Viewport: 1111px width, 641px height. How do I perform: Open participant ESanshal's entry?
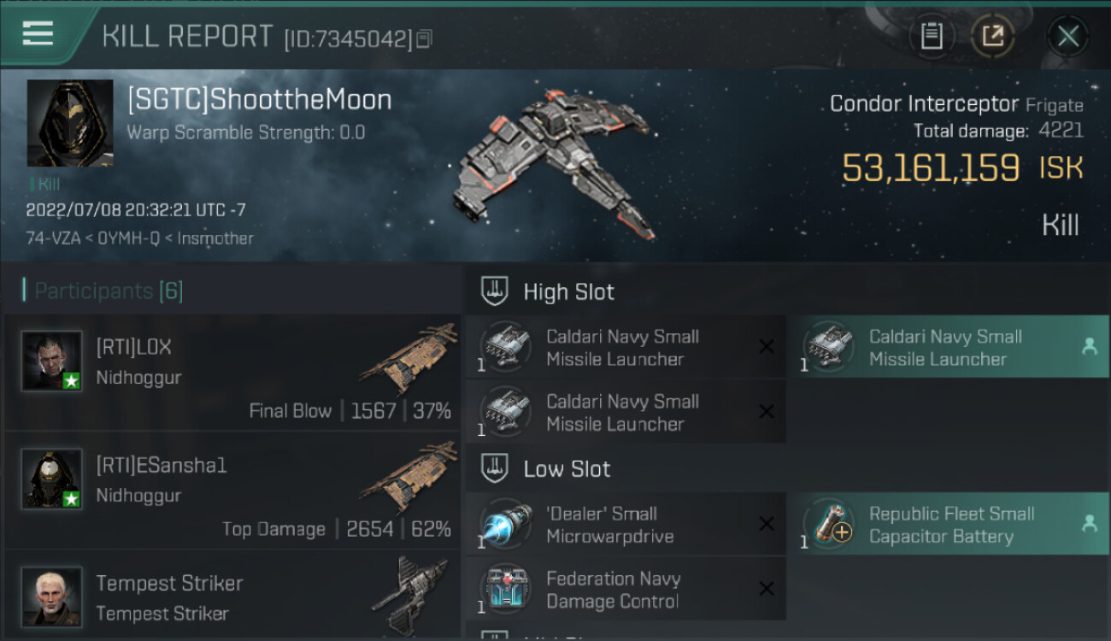pos(232,491)
